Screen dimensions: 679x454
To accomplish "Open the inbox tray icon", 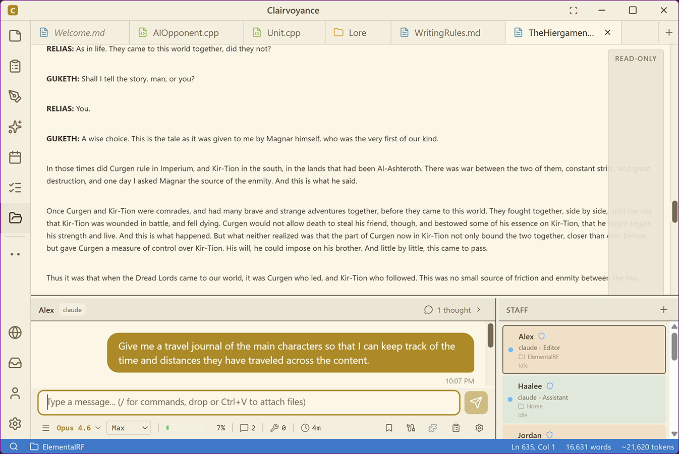I will click(15, 363).
